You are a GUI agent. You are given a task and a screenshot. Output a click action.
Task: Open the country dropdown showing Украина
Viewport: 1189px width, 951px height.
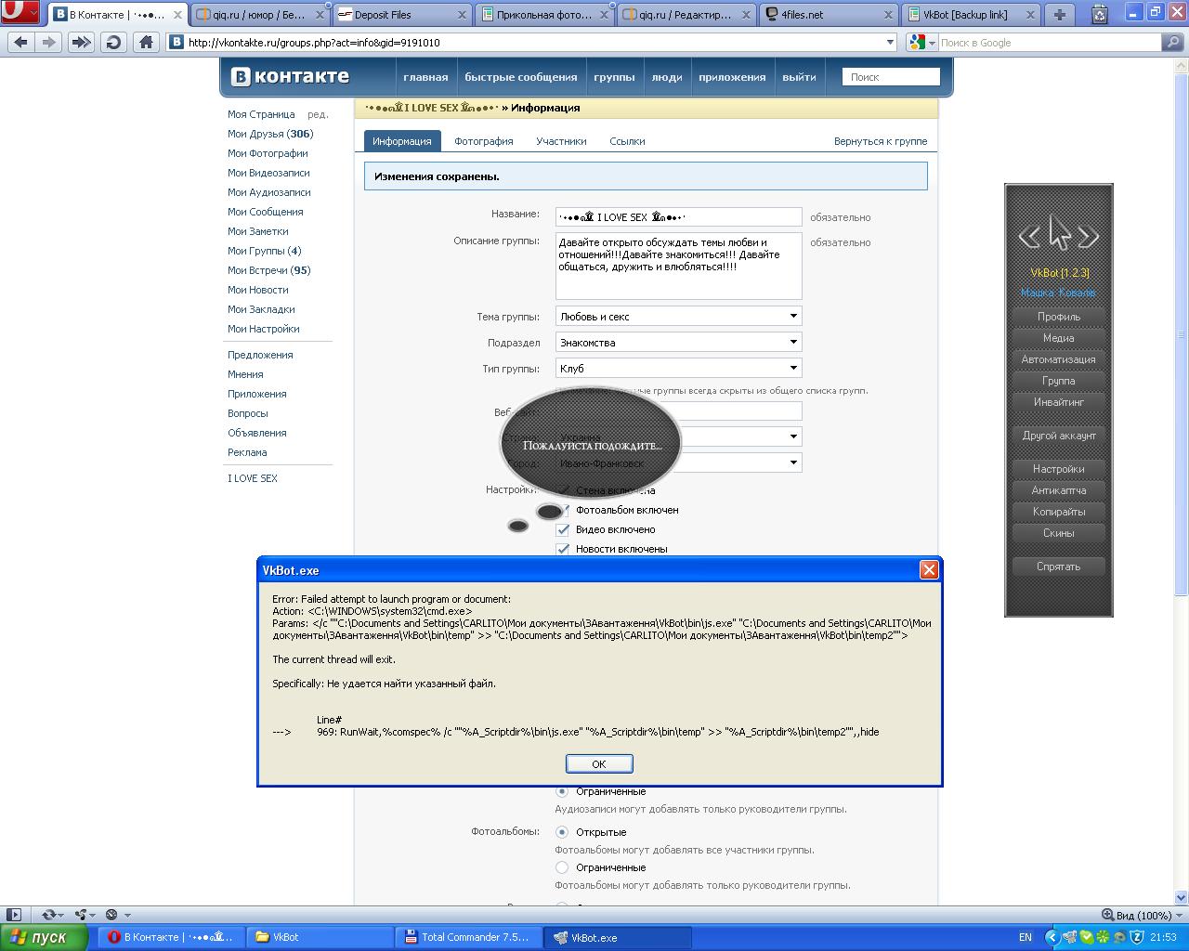[x=679, y=436]
